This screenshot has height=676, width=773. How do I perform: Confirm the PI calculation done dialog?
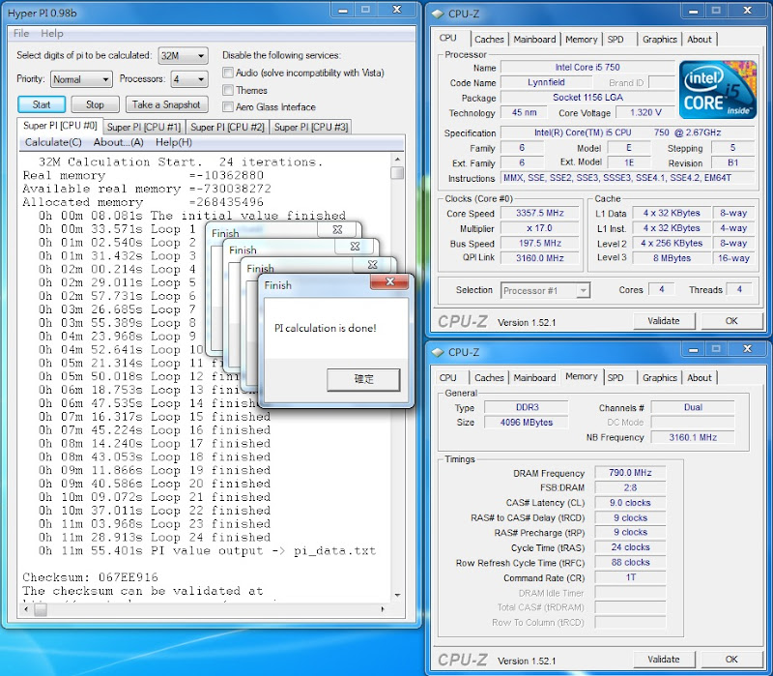tap(363, 379)
